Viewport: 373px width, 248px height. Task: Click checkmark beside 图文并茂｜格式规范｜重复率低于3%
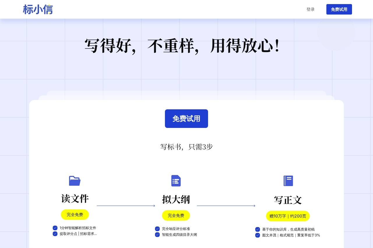pos(258,235)
